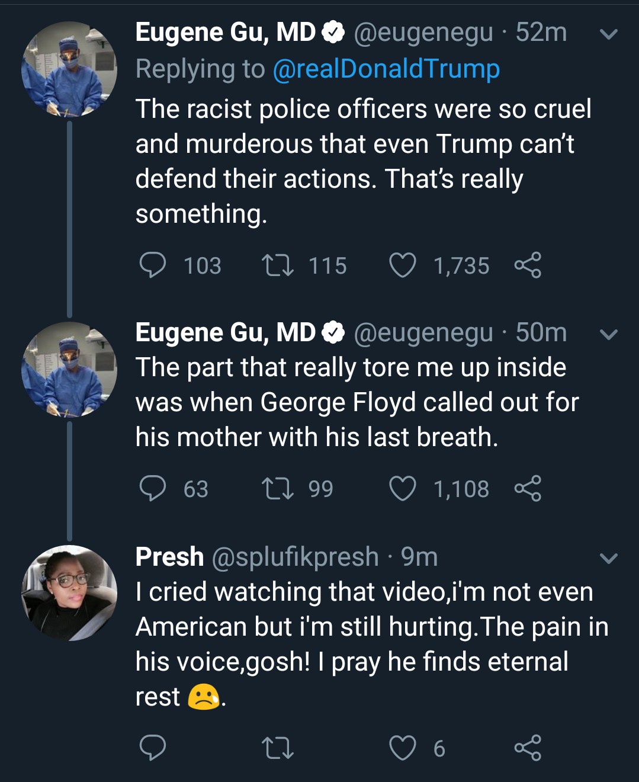Open options chevron on 52m tweet
Image resolution: width=639 pixels, height=782 pixels.
pos(608,34)
